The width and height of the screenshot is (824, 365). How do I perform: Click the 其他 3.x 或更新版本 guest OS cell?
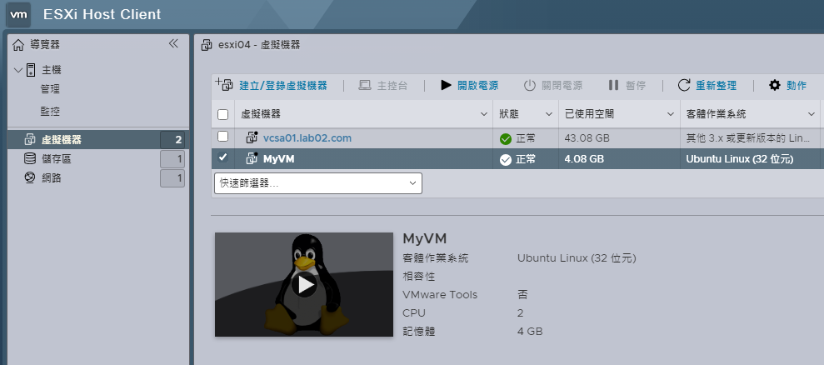pyautogui.click(x=752, y=138)
